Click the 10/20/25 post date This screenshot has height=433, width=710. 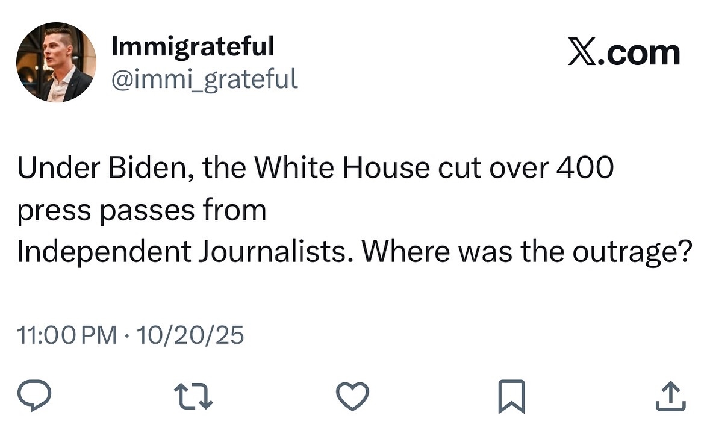click(190, 335)
